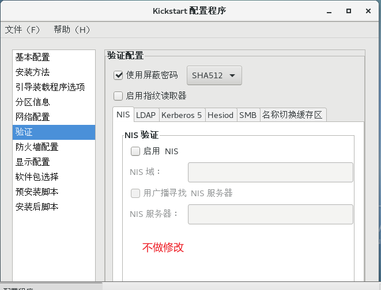The height and width of the screenshot is (290, 381).
Task: Open the SHA512 hash algorithm dropdown
Action: point(214,75)
